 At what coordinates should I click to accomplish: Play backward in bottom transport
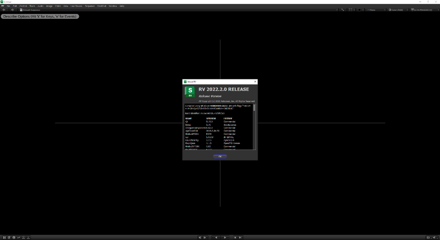coord(216,237)
